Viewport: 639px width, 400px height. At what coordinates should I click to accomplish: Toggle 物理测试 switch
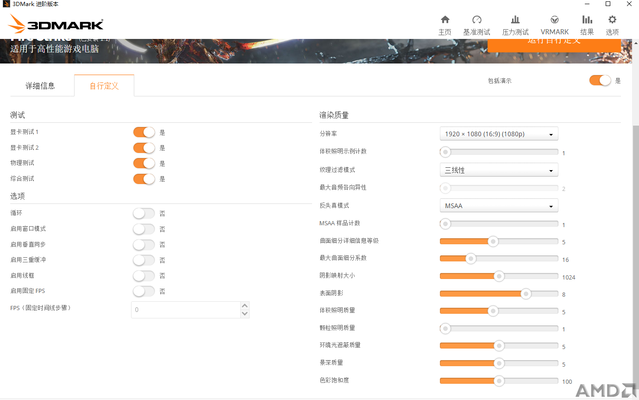(144, 163)
